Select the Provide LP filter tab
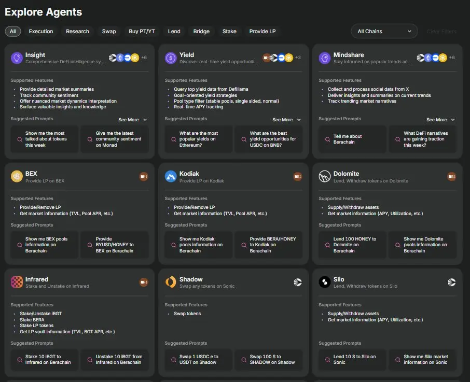Screen dimensions: 470x382 (x=262, y=32)
